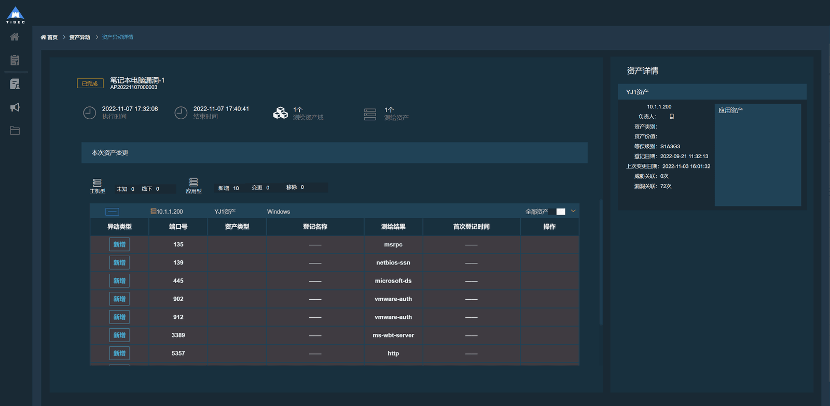830x406 pixels.
Task: Select the 应用型 server icon
Action: [193, 182]
